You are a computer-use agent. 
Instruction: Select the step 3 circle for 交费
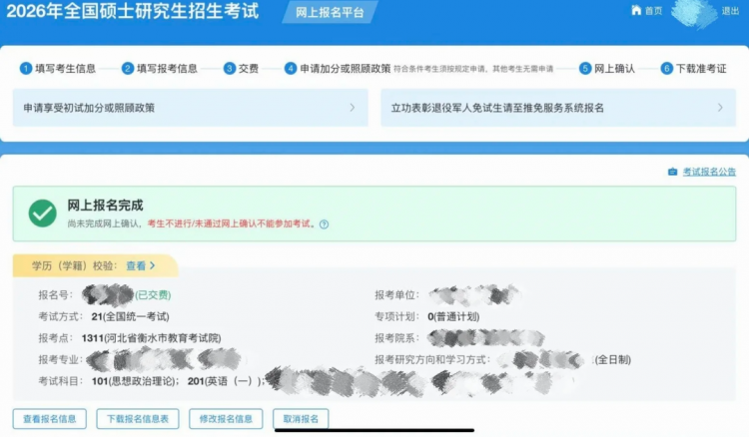pyautogui.click(x=230, y=69)
